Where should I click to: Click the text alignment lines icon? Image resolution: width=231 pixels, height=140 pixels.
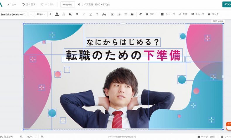click(x=126, y=14)
